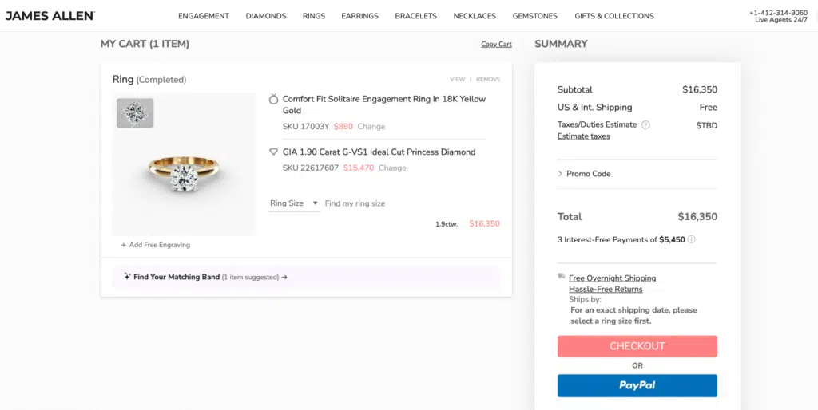Open the Gifts & Collections menu
The height and width of the screenshot is (410, 818).
pyautogui.click(x=613, y=16)
